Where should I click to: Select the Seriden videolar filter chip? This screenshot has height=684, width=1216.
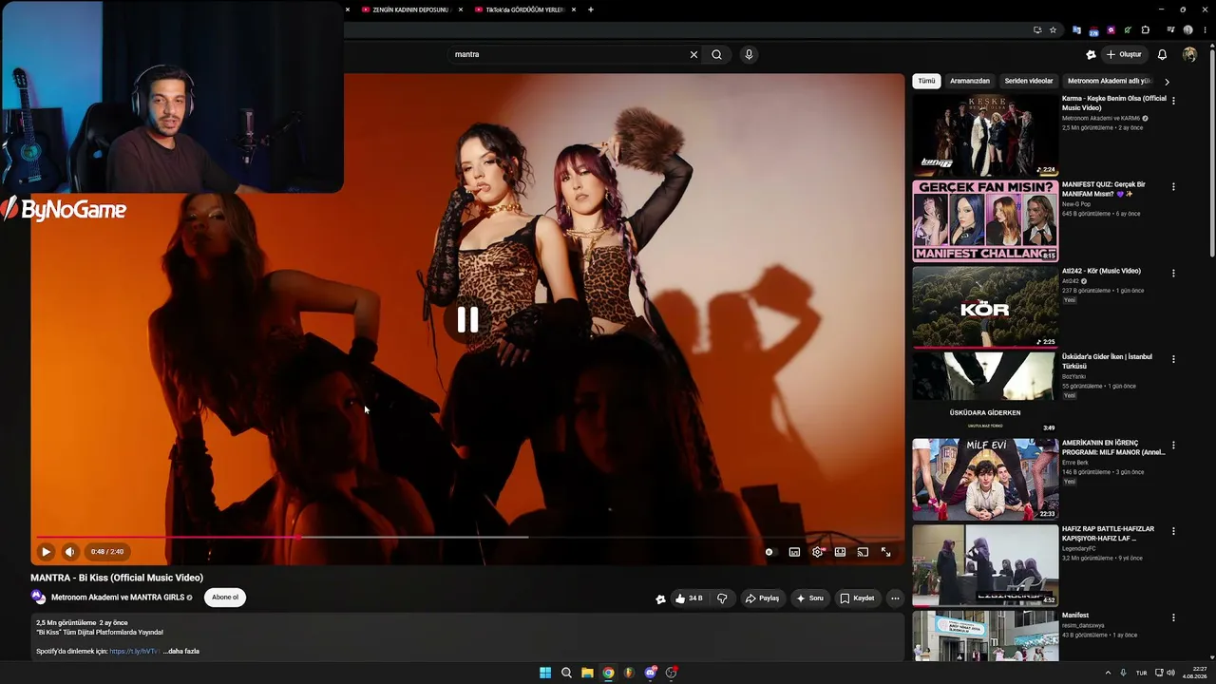[x=1029, y=82]
